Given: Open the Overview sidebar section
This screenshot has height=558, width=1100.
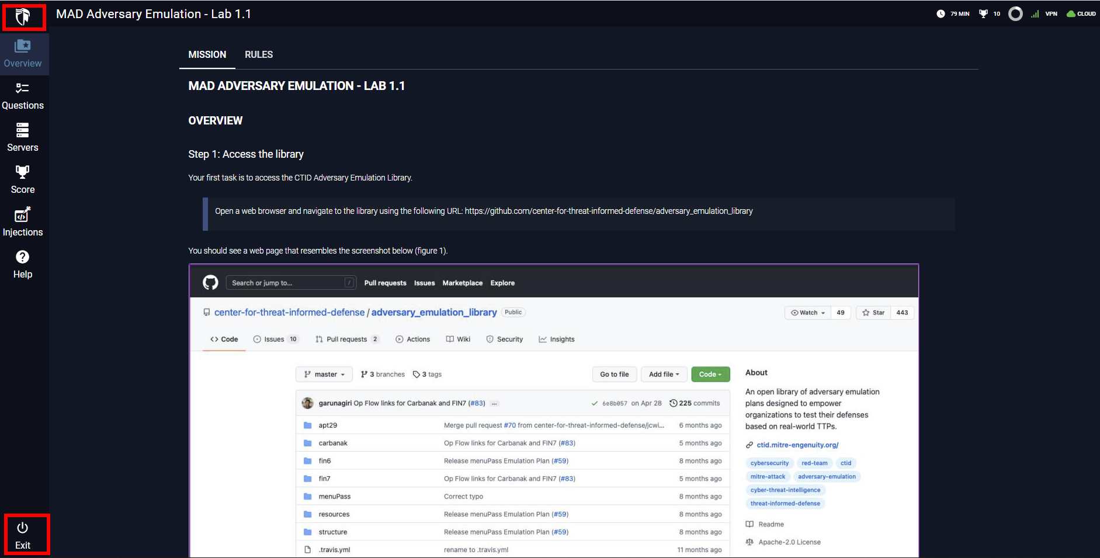Looking at the screenshot, I should [x=23, y=54].
